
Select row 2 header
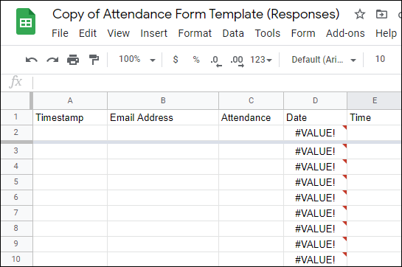coord(16,133)
